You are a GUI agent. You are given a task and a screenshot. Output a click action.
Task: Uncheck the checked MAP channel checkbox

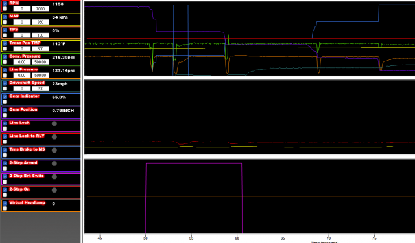[5, 17]
